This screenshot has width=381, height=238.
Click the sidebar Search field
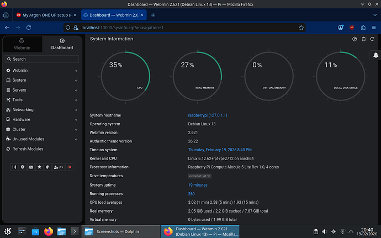(x=43, y=59)
